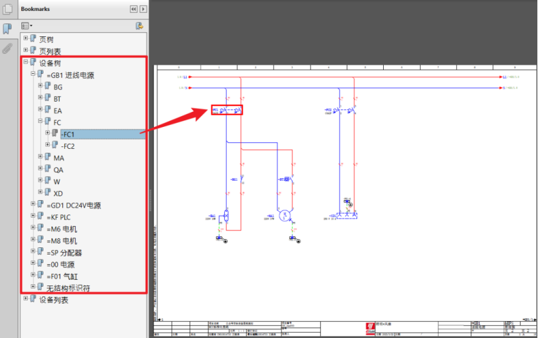
Task: Select the highlighted -FC1 bookmark
Action: (x=102, y=135)
